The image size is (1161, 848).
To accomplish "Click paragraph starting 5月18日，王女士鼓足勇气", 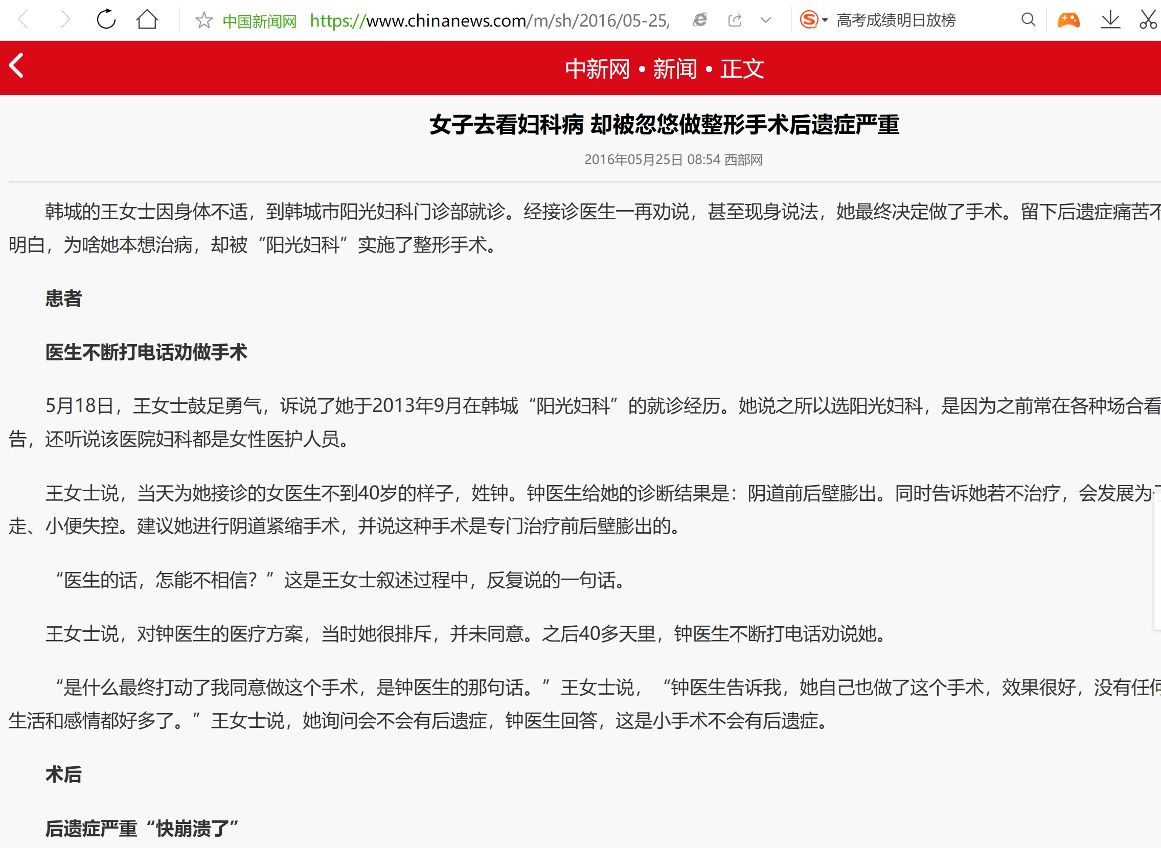I will click(x=585, y=422).
